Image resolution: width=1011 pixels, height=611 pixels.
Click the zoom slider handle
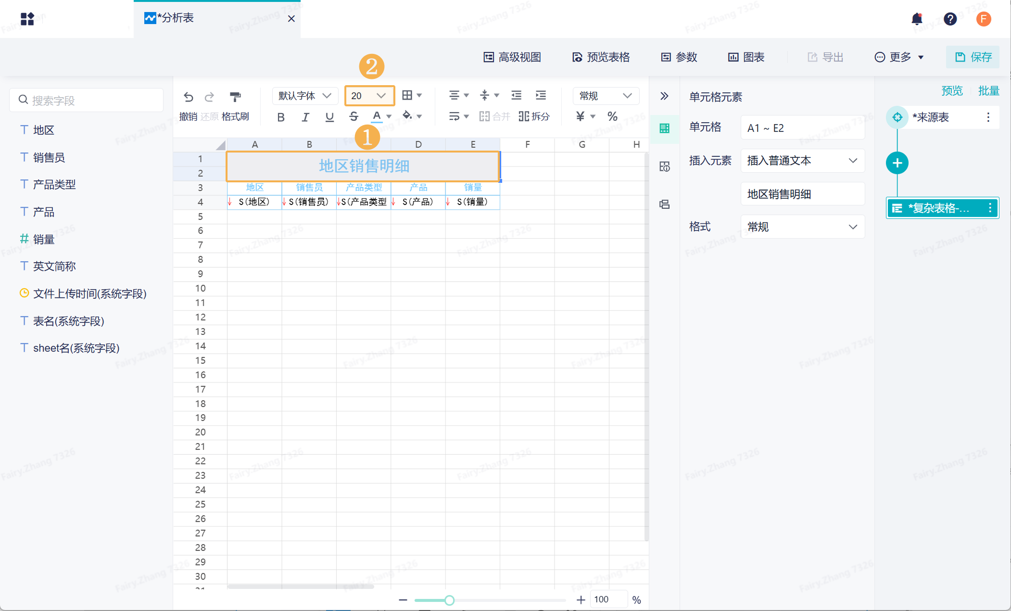pos(449,600)
